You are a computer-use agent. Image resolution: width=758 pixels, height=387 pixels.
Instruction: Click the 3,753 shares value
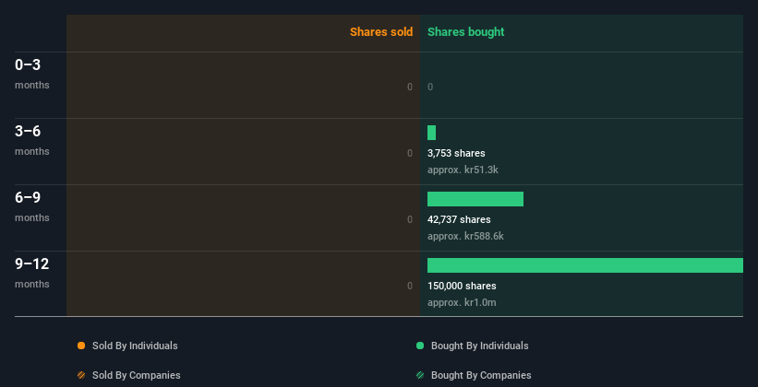point(456,153)
